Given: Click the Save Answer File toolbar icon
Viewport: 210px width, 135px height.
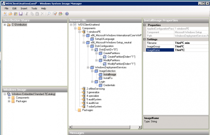Looking at the screenshot, I should (21, 14).
